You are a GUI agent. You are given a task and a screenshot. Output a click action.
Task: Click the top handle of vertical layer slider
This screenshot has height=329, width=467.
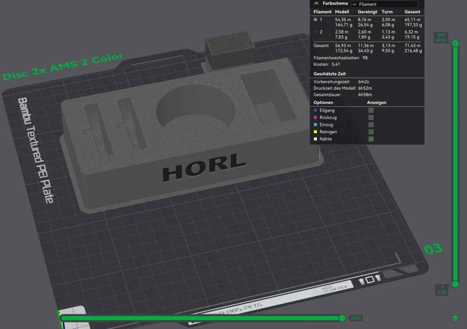click(455, 43)
